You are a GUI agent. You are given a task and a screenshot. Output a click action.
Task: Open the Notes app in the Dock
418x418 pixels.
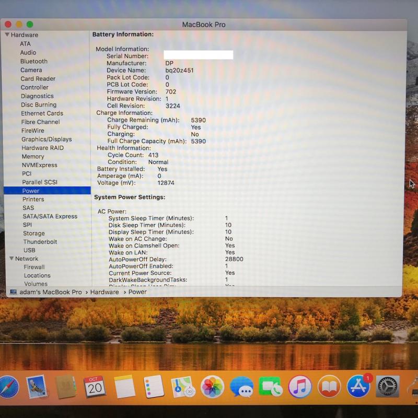click(124, 387)
